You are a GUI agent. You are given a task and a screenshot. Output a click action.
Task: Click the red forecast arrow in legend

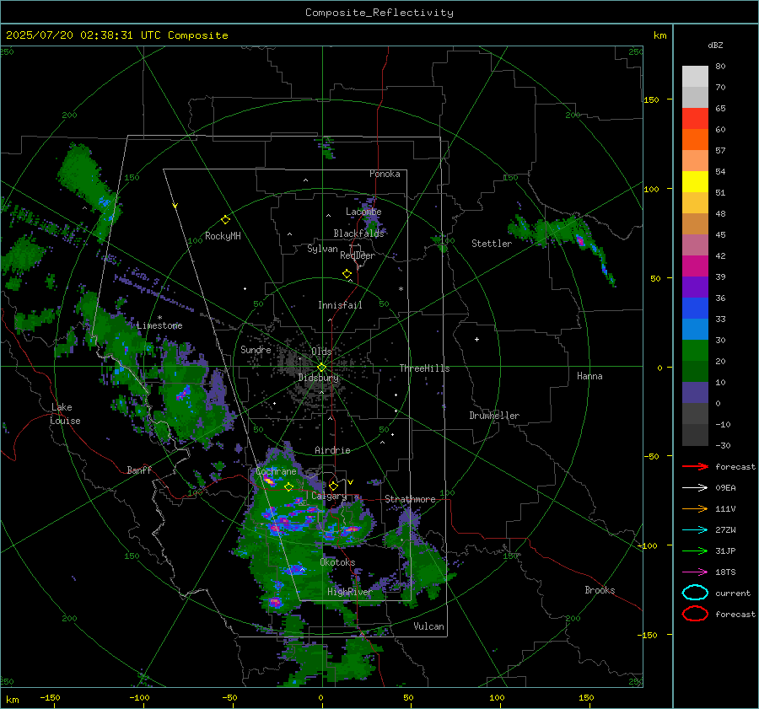click(695, 466)
